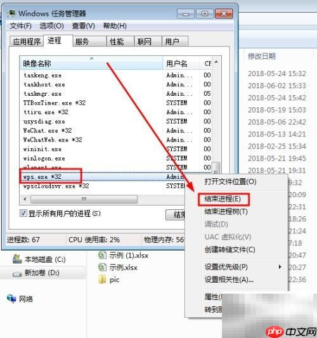This screenshot has width=317, height=338.
Task: Select the 示例 (1).xlsx file icon
Action: click(102, 255)
